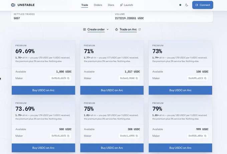Click the rocket icon beside Launch
This screenshot has height=154, width=227.
pyautogui.click(x=121, y=5)
